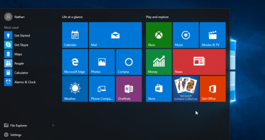The height and width of the screenshot is (140, 265).
Task: Launch Microsoft Solitaire Collection tile
Action: tap(186, 89)
